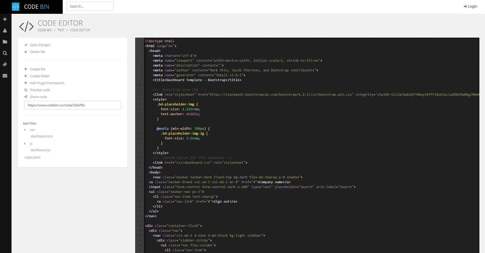The width and height of the screenshot is (485, 253).
Task: Click Create file
Action: coord(37,69)
